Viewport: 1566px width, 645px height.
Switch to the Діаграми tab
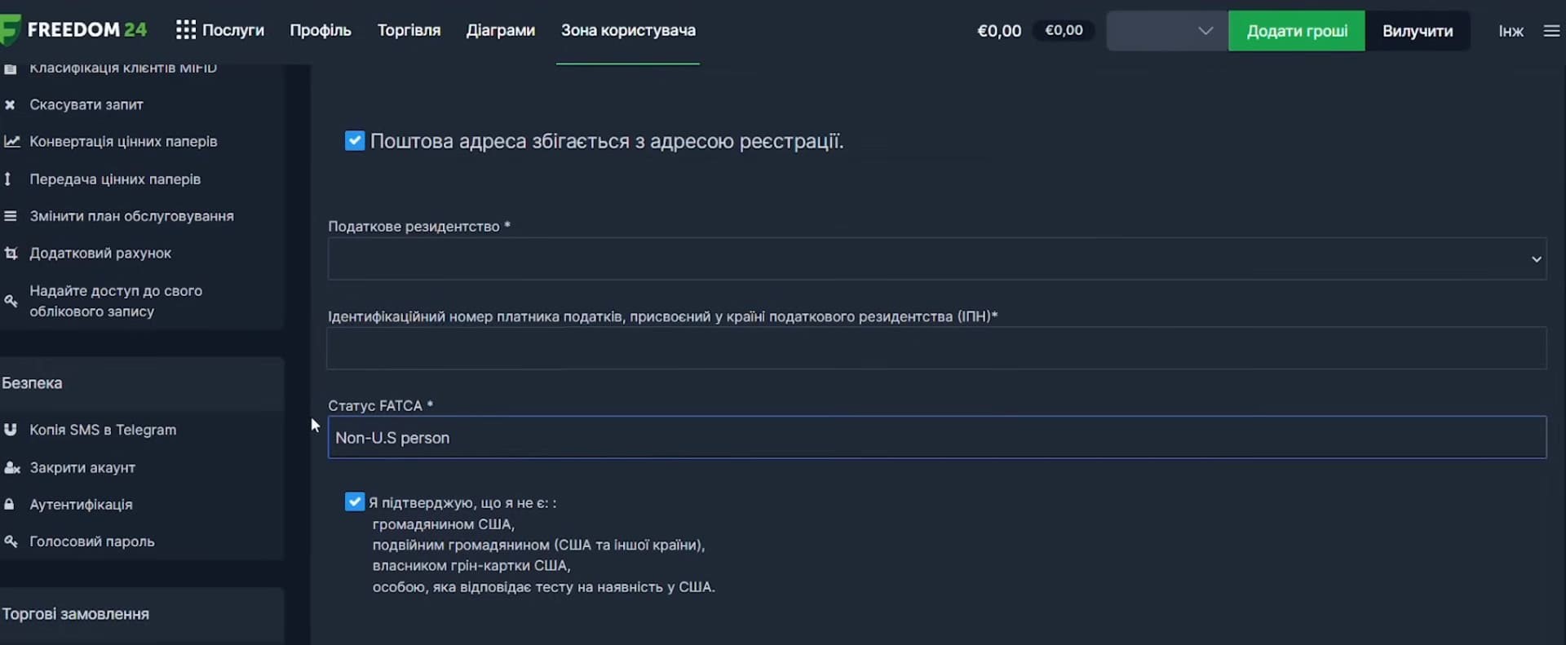[x=501, y=30]
